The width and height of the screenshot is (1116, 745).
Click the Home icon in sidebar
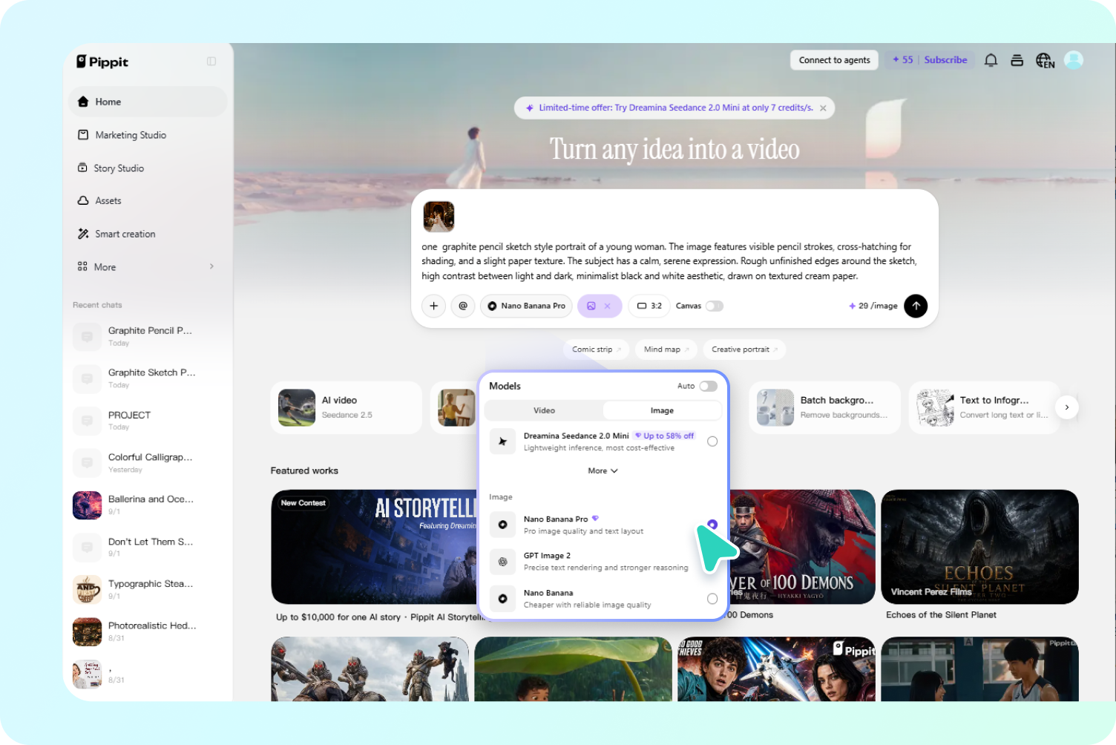(x=83, y=102)
